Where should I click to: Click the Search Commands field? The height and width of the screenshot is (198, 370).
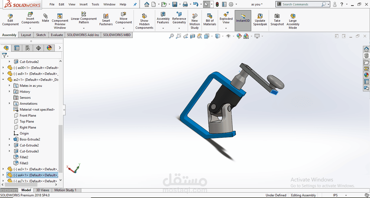point(301,4)
